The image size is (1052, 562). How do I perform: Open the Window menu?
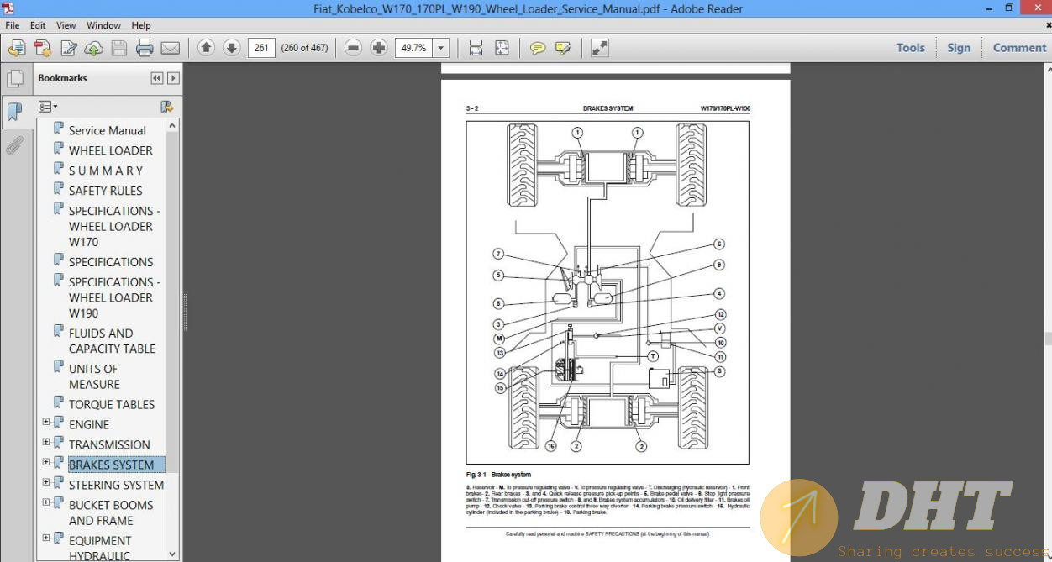pyautogui.click(x=103, y=25)
